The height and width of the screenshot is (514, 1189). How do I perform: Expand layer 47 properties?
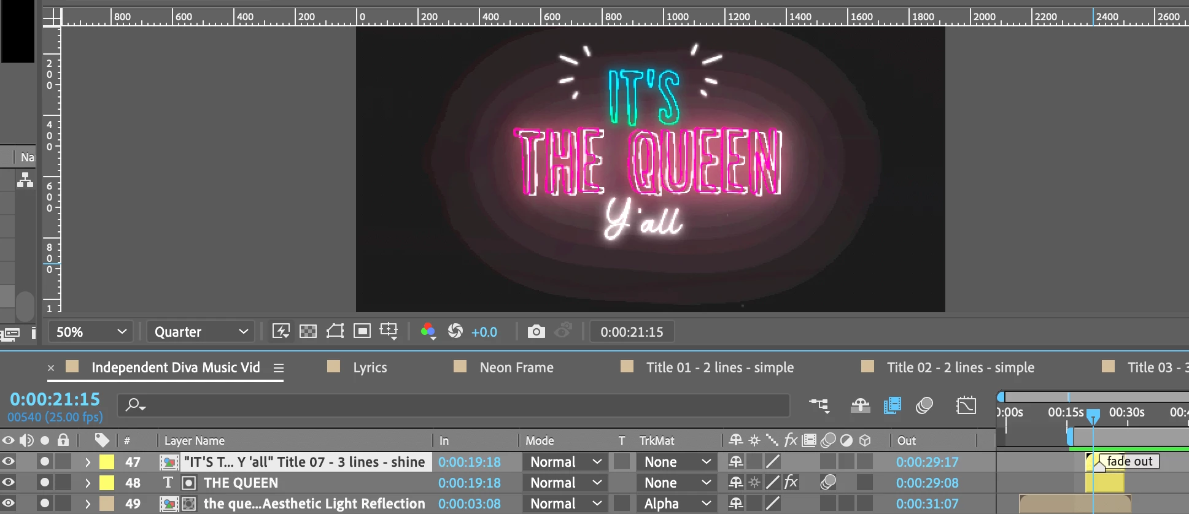[87, 462]
